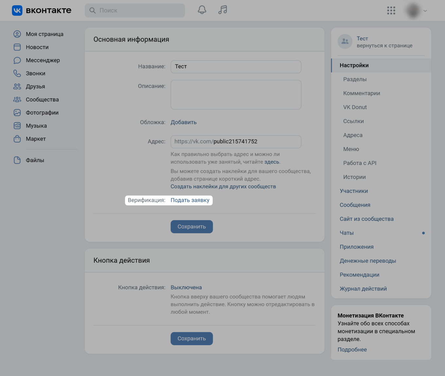Click the Тест community avatar icon
The width and height of the screenshot is (445, 376).
345,42
